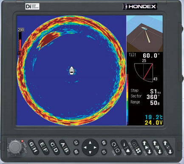
Task: Select the C half of the C|D key
Action: (52, 145)
